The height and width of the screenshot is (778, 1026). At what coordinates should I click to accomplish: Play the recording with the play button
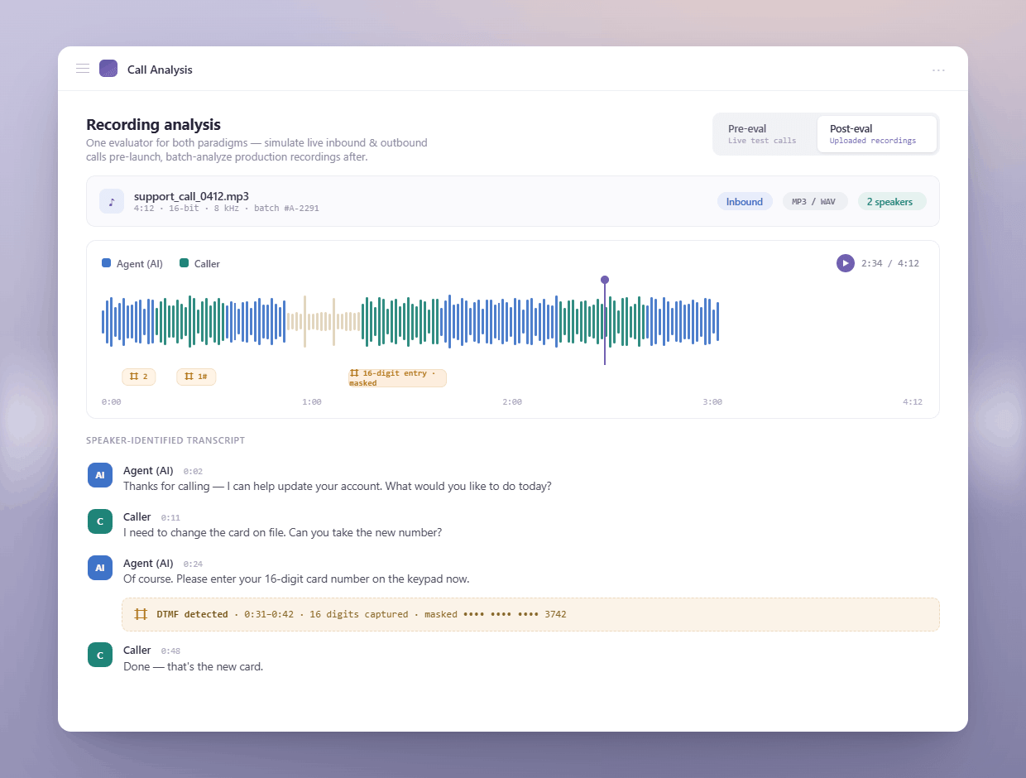tap(845, 263)
